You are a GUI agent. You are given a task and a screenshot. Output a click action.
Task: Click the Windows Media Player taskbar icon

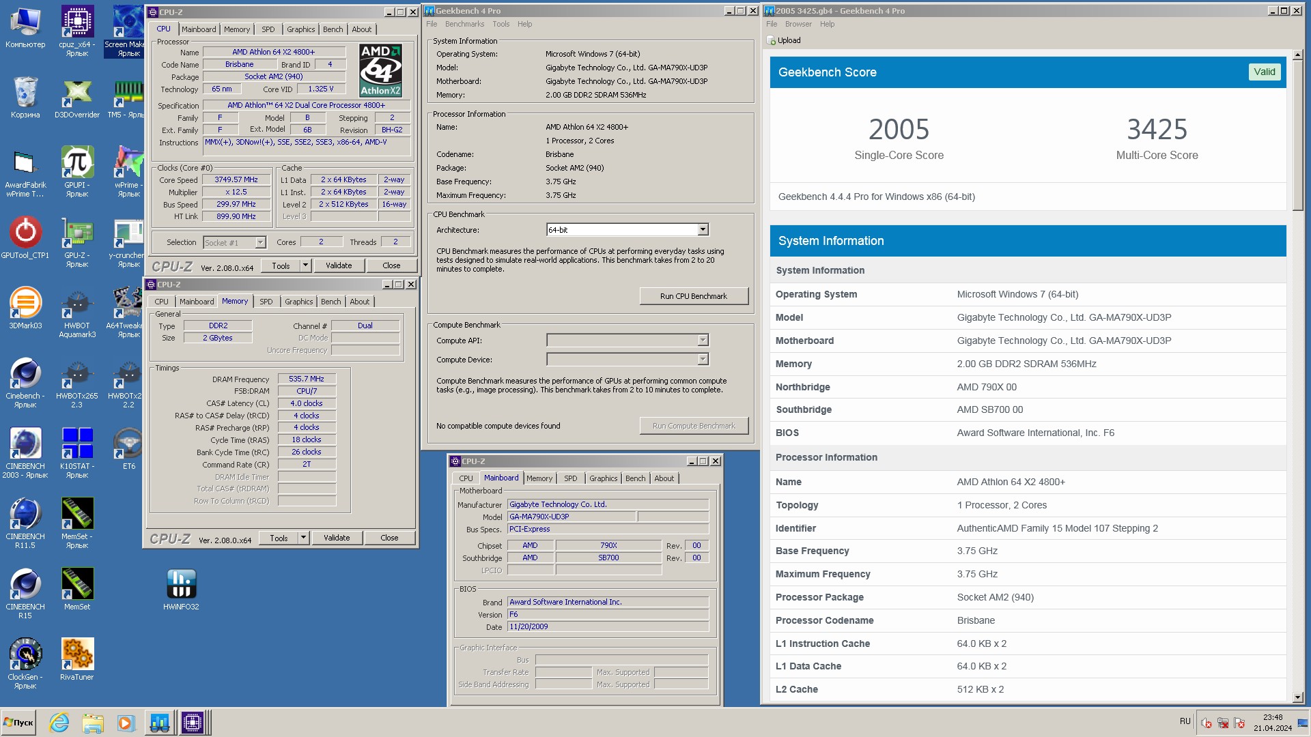pos(125,722)
